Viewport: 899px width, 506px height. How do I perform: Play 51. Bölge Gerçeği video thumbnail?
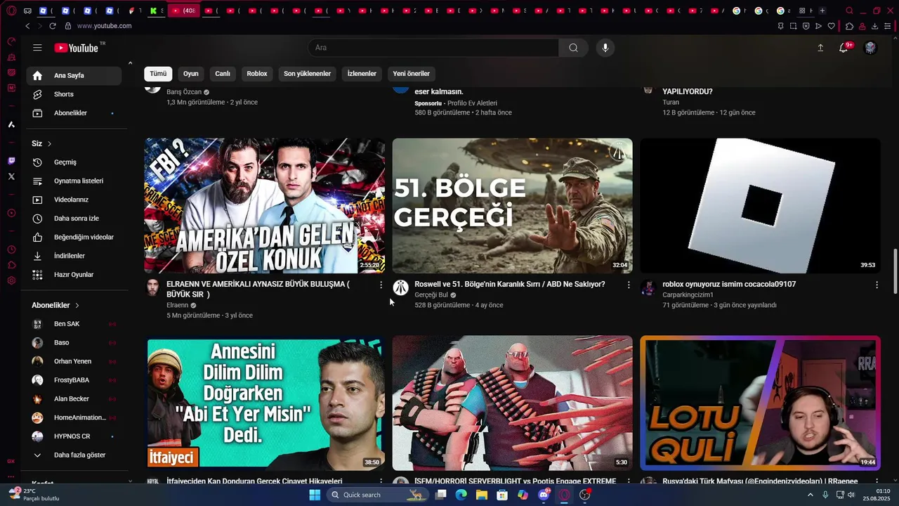pyautogui.click(x=512, y=205)
